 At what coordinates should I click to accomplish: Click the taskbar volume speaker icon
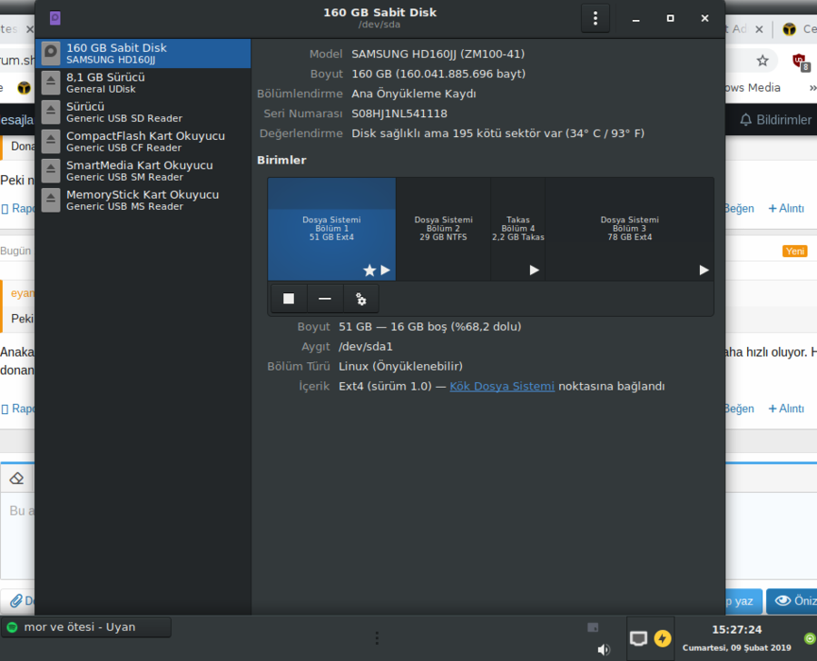604,649
